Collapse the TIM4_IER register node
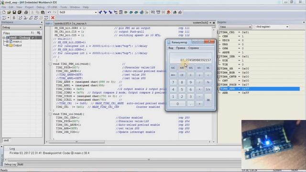 219,56
